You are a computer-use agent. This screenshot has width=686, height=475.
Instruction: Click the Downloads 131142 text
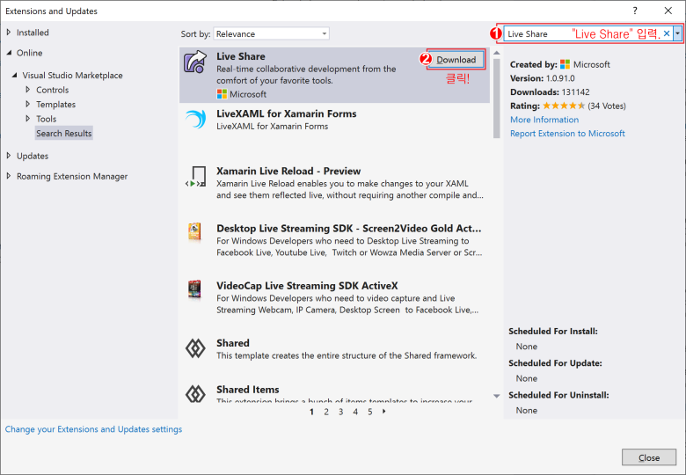(x=550, y=91)
